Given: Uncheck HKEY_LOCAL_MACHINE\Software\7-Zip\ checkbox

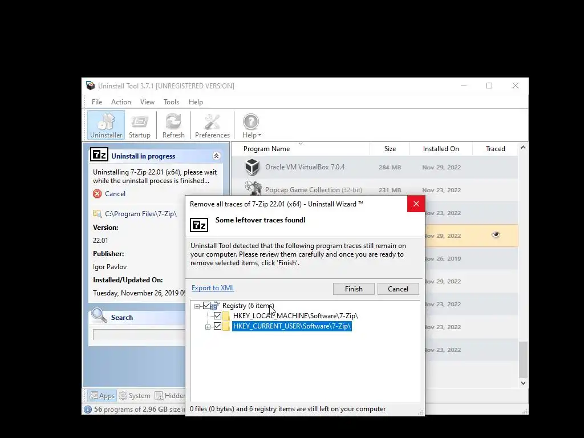Looking at the screenshot, I should pyautogui.click(x=217, y=316).
